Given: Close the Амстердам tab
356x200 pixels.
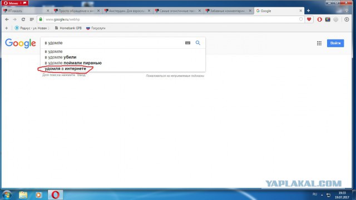Looking at the screenshot, I should pyautogui.click(x=149, y=11).
